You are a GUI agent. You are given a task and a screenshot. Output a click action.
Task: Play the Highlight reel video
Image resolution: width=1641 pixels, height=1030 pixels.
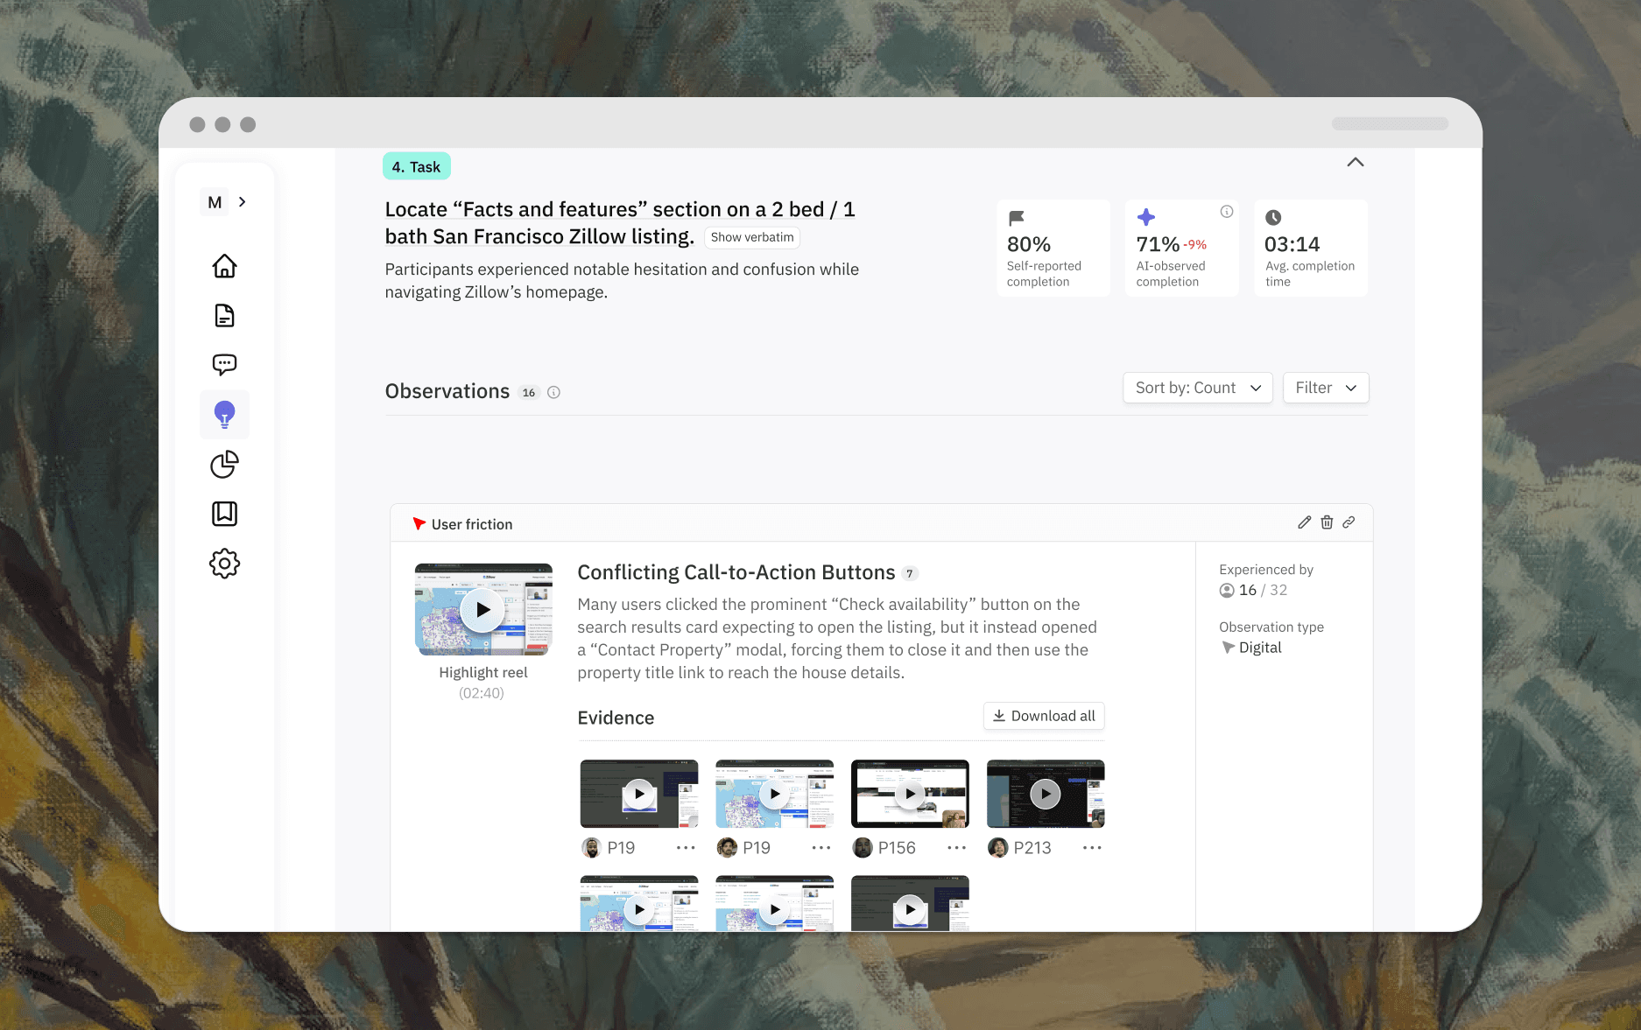[x=482, y=609]
